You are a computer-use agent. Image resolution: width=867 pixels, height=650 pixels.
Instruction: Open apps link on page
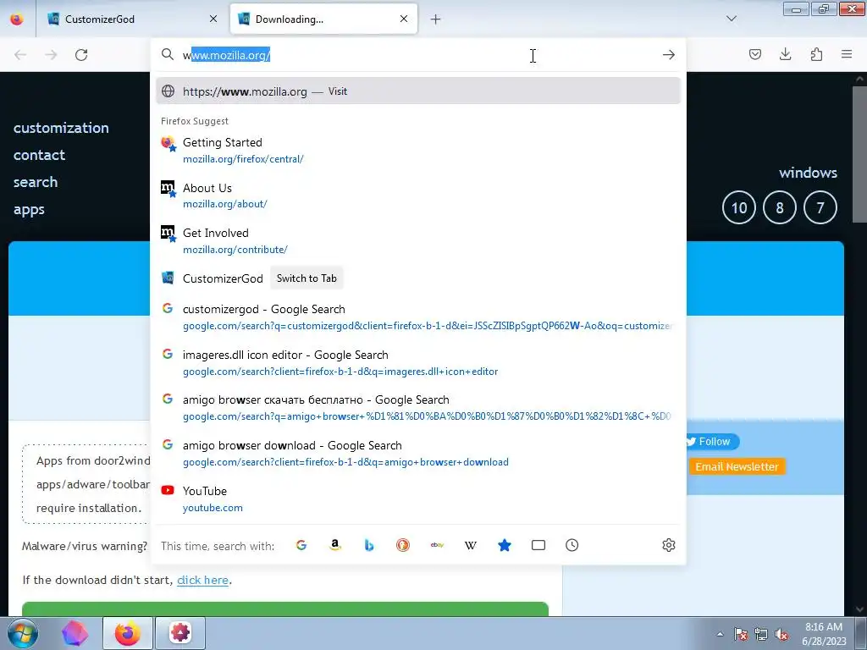(29, 210)
